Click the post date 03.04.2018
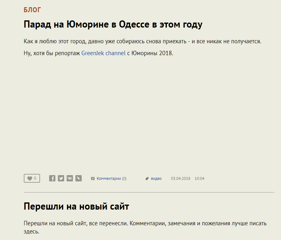 [x=181, y=179]
